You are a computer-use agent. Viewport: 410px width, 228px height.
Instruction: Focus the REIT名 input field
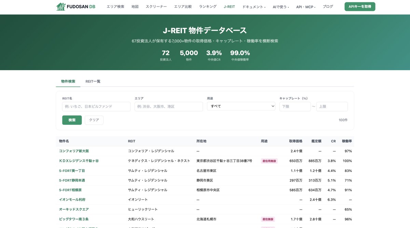tap(96, 106)
